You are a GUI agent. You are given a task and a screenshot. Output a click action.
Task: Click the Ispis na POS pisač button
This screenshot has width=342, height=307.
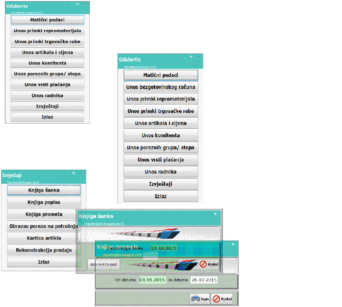[x=104, y=264]
